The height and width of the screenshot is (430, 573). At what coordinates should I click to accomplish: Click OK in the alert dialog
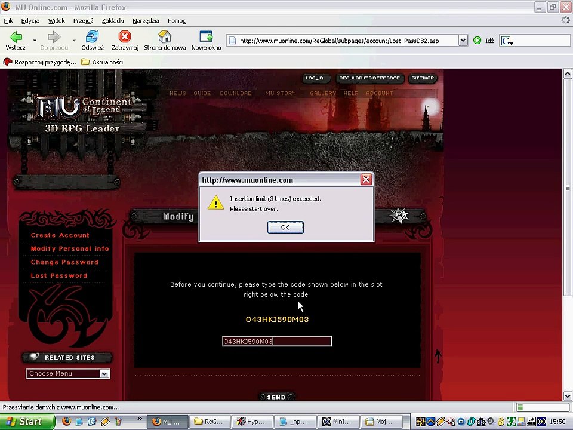(x=285, y=227)
